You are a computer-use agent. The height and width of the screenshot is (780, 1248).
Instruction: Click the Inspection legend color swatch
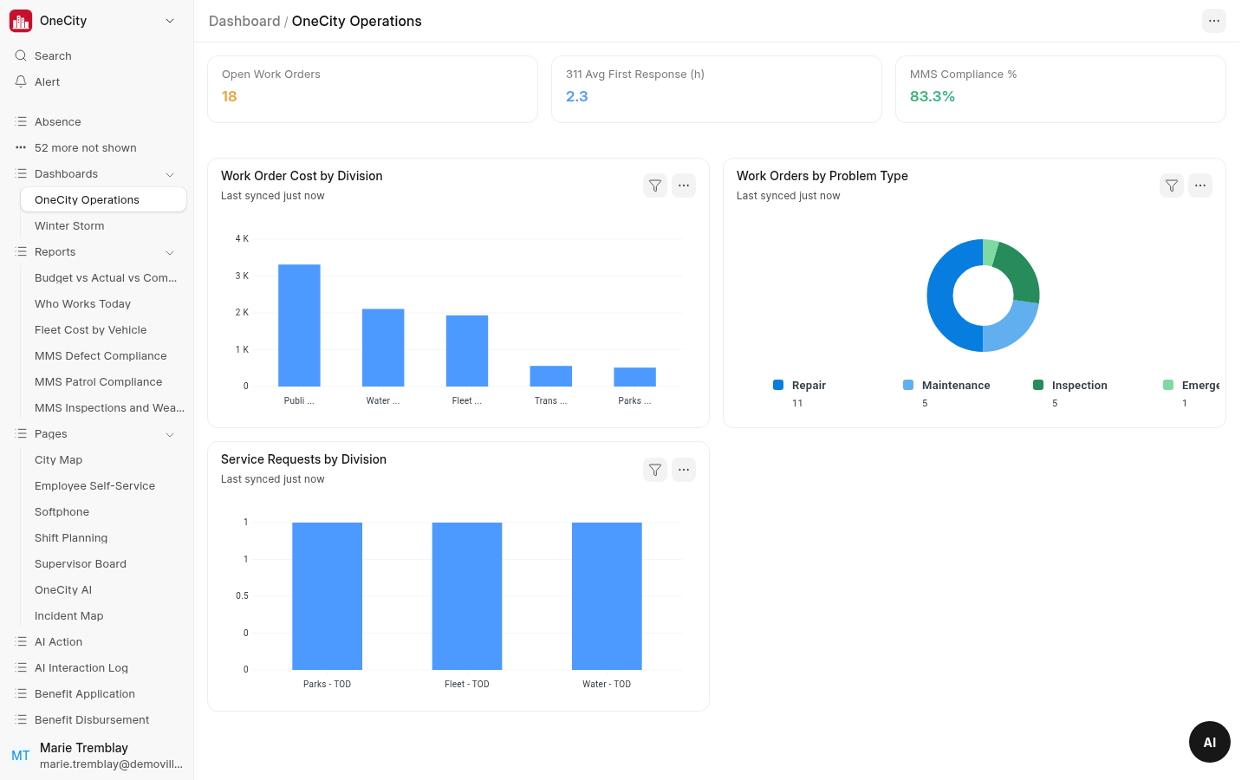point(1038,385)
